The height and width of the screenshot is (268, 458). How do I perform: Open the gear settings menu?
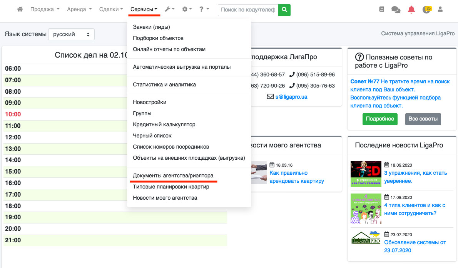187,10
